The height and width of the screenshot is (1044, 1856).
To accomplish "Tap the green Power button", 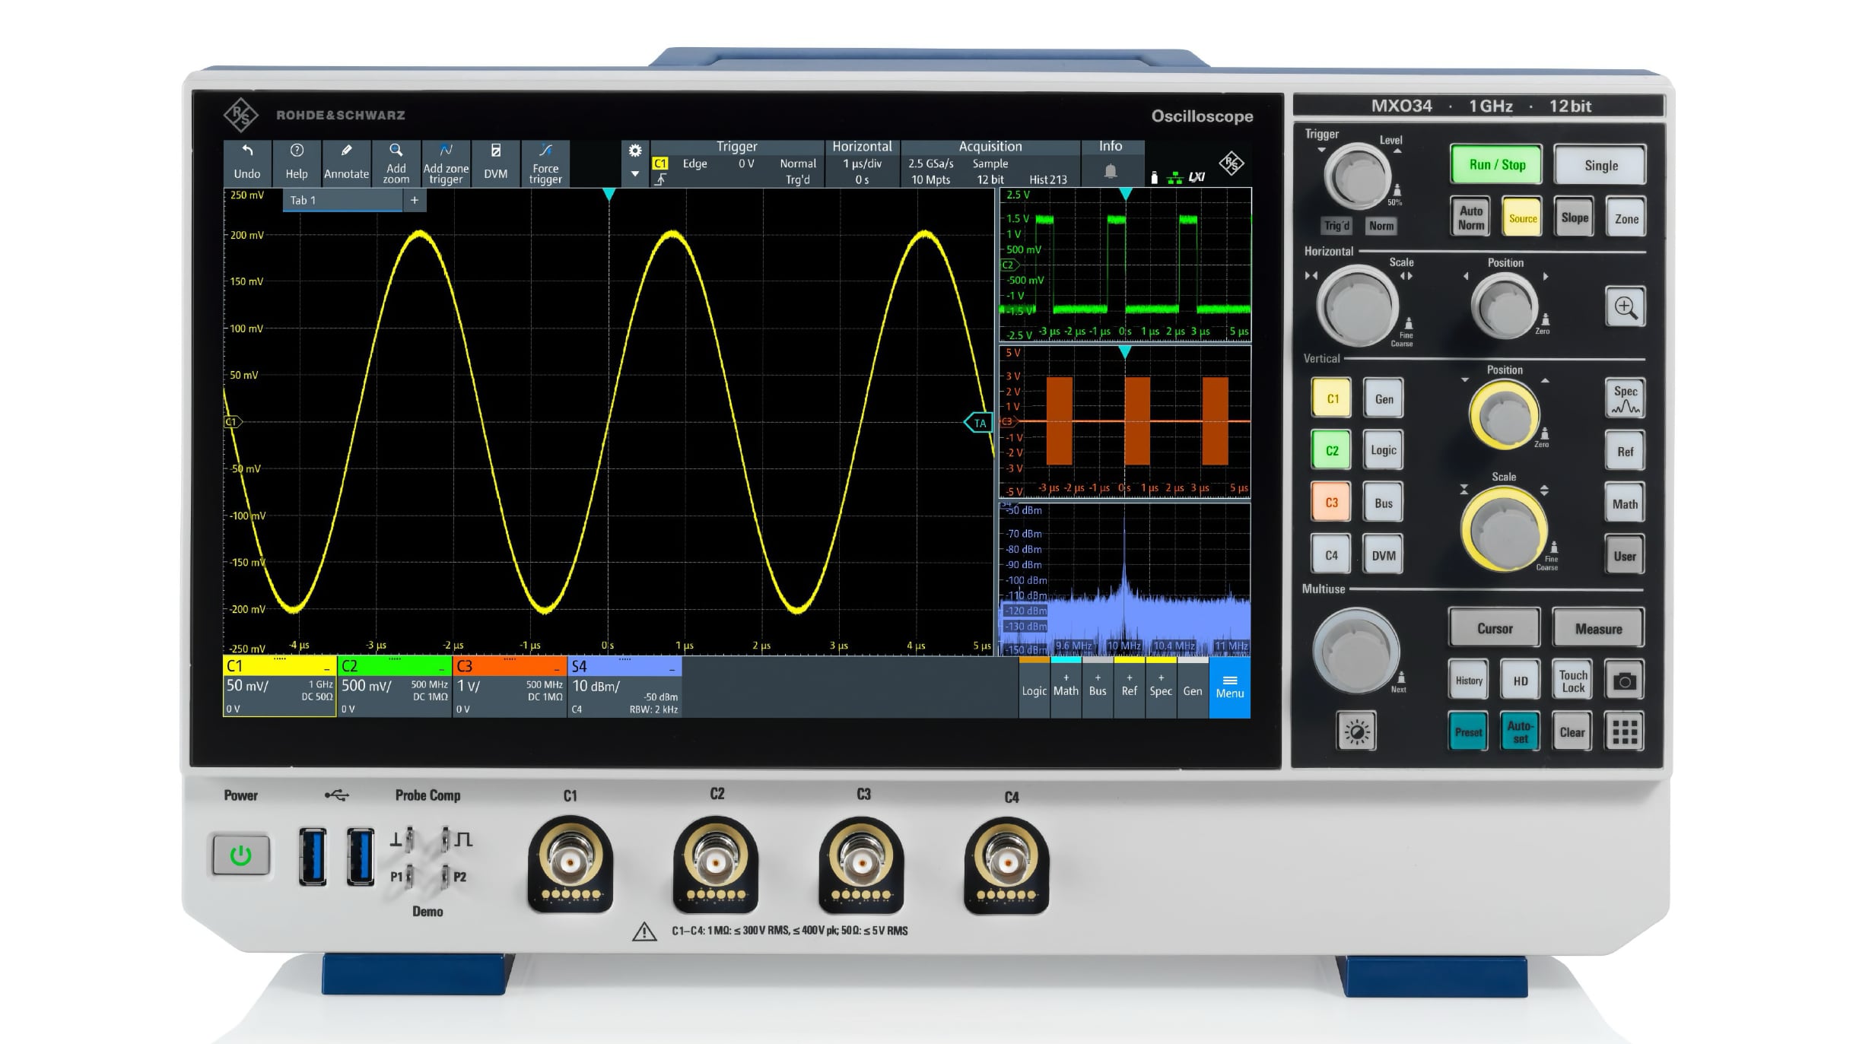I will point(240,855).
